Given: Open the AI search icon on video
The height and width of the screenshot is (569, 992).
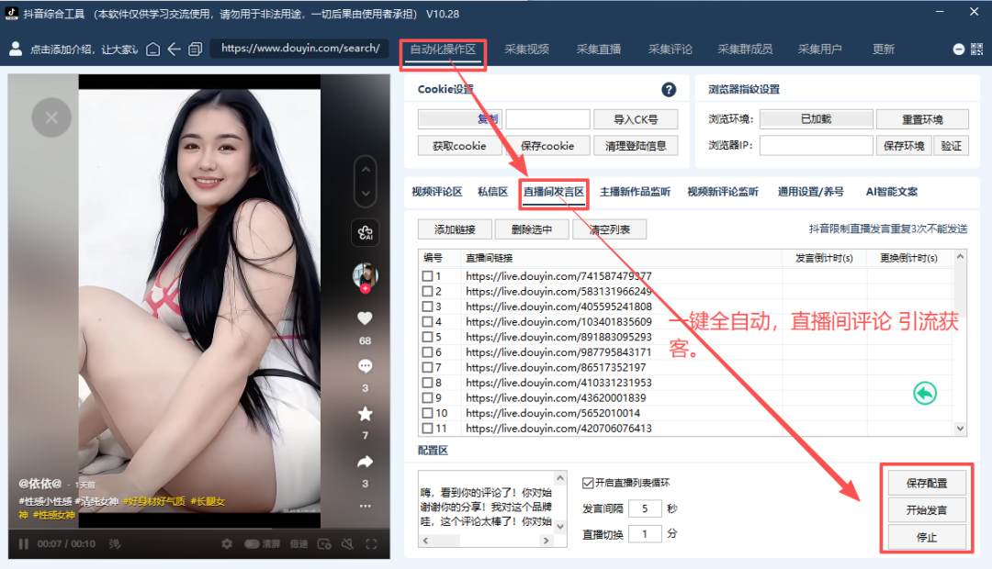Looking at the screenshot, I should pyautogui.click(x=365, y=233).
